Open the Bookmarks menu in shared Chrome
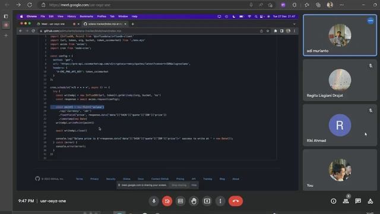Screen dimensions: 380x214 click(x=87, y=17)
